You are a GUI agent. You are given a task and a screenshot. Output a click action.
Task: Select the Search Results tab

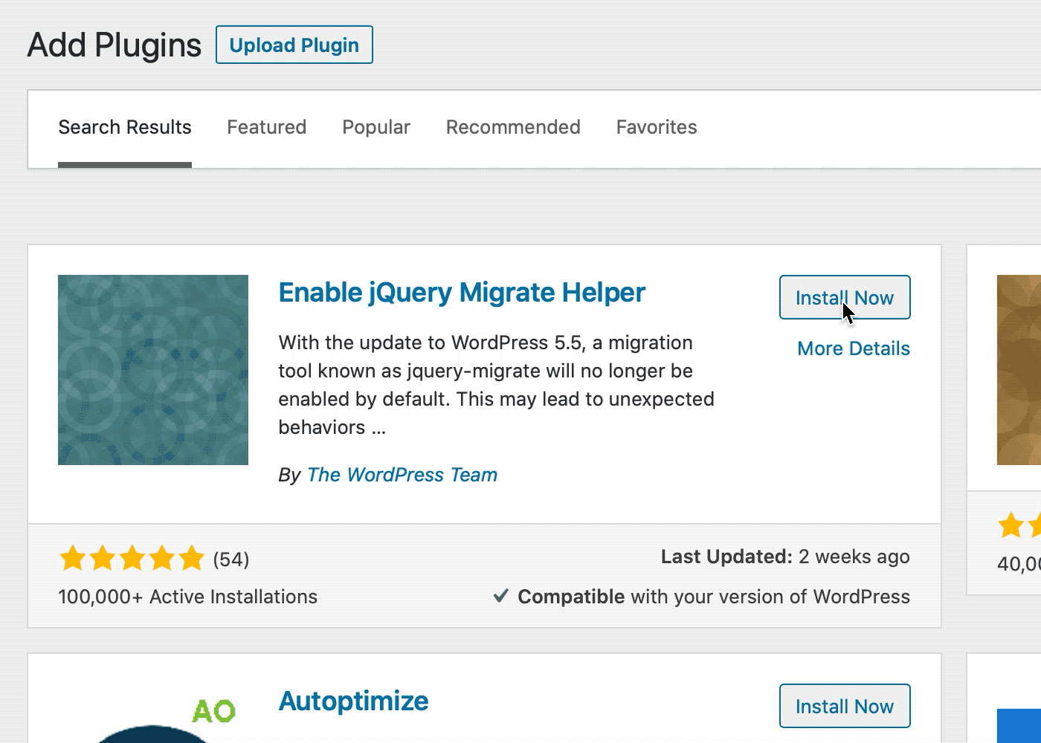tap(125, 127)
